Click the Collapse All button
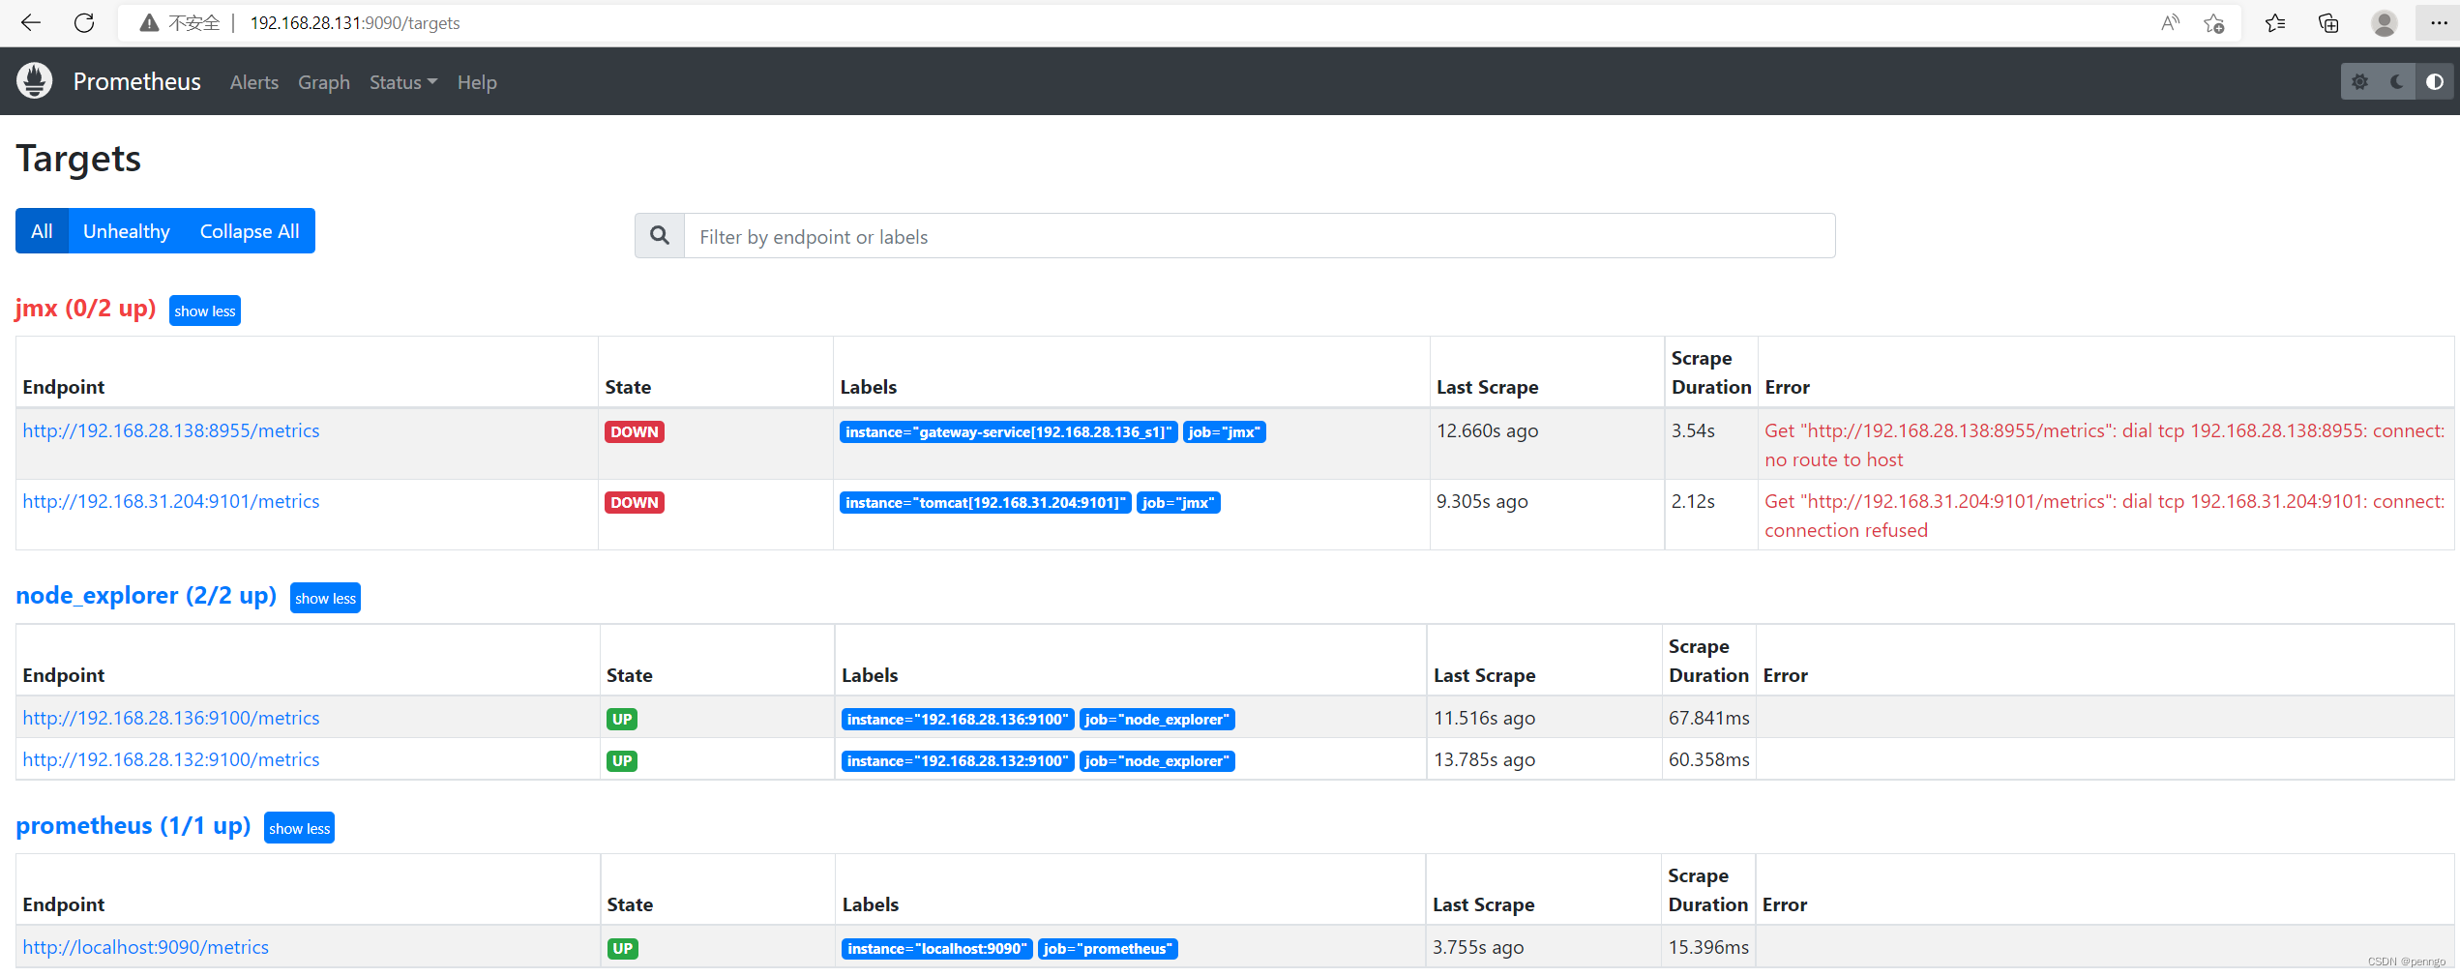This screenshot has width=2460, height=977. pyautogui.click(x=250, y=231)
